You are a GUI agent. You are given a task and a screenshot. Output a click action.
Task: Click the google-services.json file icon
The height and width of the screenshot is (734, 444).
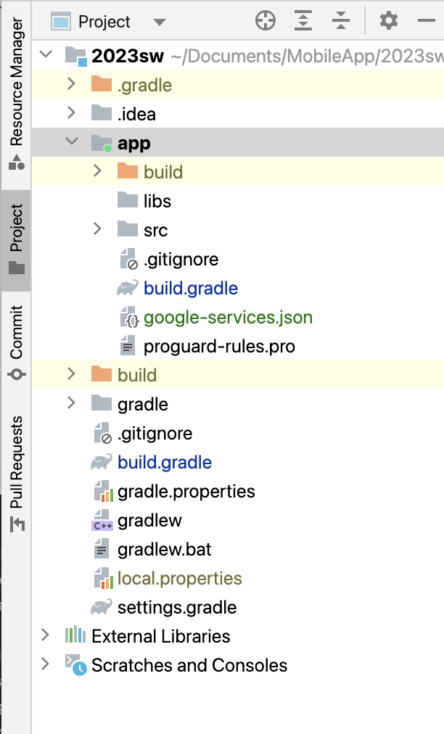(x=128, y=318)
